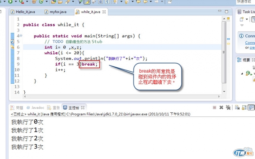This screenshot has width=255, height=159.
Task: Open the 宣告 Declaration tab
Action: coord(54,108)
